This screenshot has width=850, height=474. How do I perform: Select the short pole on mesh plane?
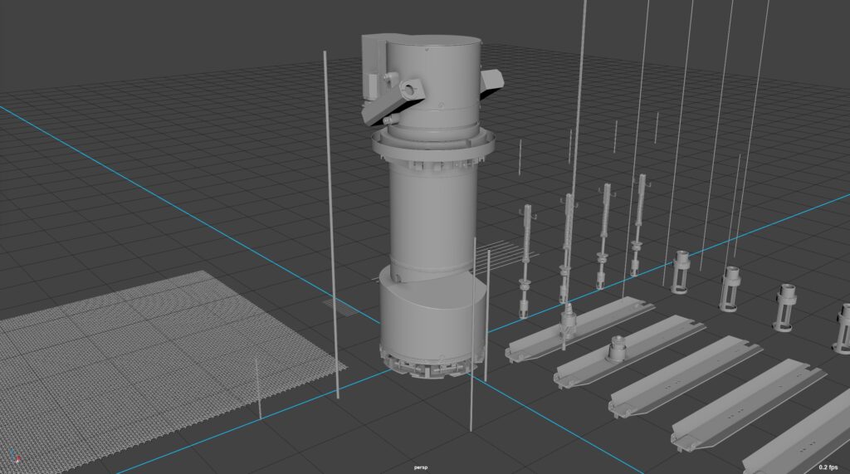(258, 388)
